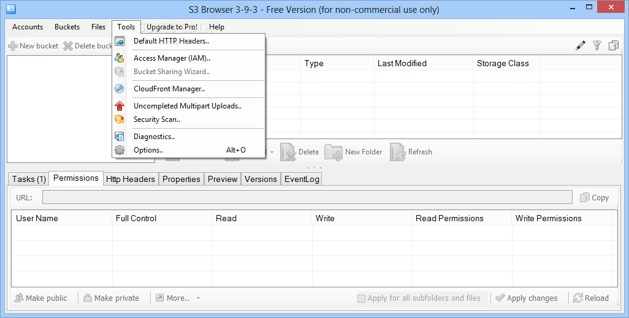Open the Files menu
The image size is (629, 318).
[x=98, y=27]
